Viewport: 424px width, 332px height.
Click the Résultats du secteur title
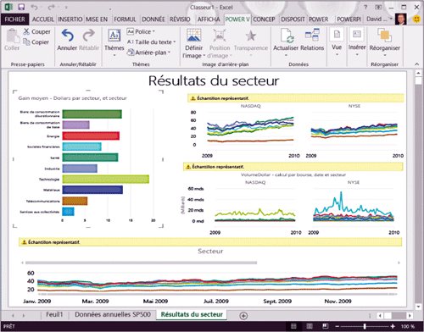pyautogui.click(x=214, y=80)
